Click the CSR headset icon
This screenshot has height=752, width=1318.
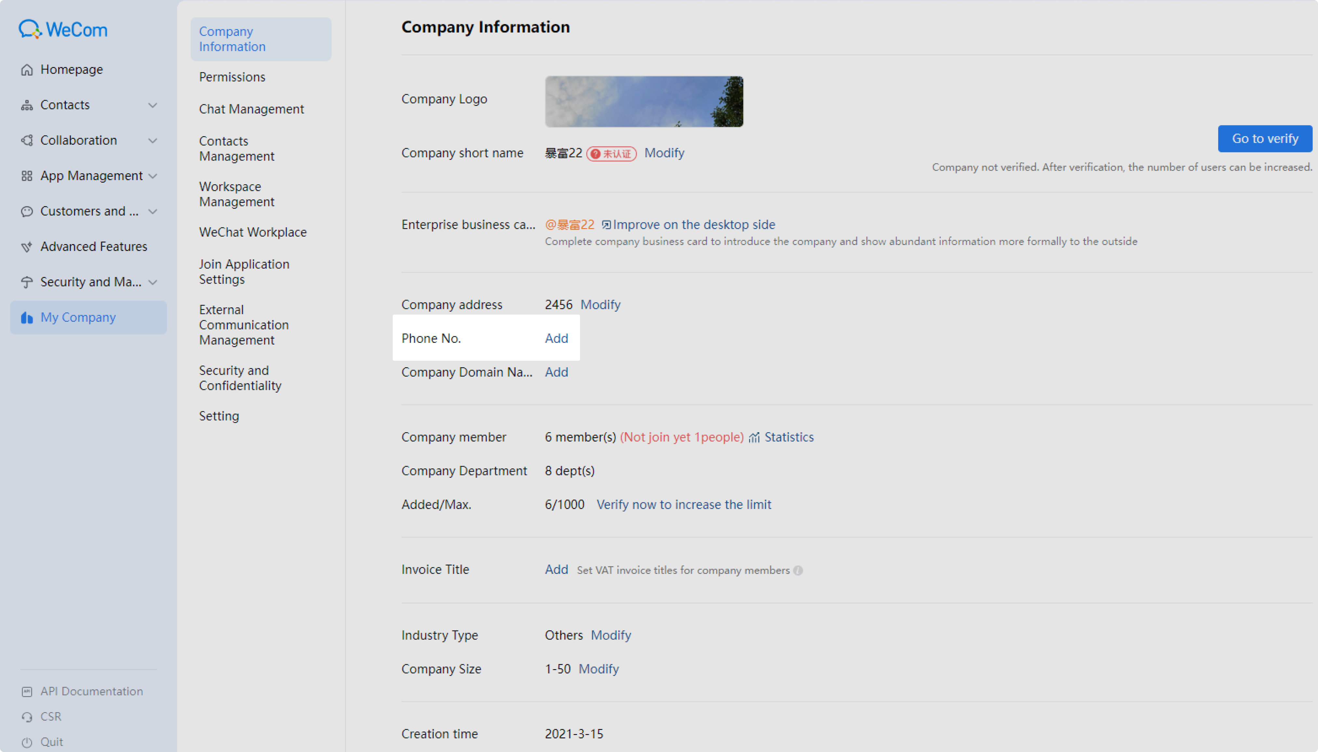click(27, 717)
